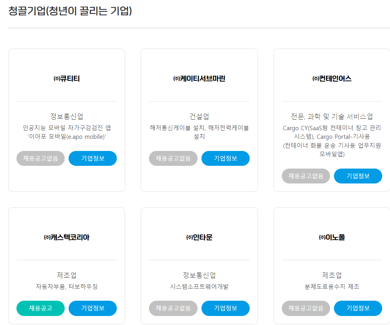The width and height of the screenshot is (390, 325).
Task: Click 채용공고없음 under (주)케이티서브마린
Action: pyautogui.click(x=173, y=158)
